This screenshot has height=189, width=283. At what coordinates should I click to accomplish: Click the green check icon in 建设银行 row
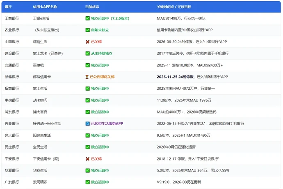pos(87,53)
